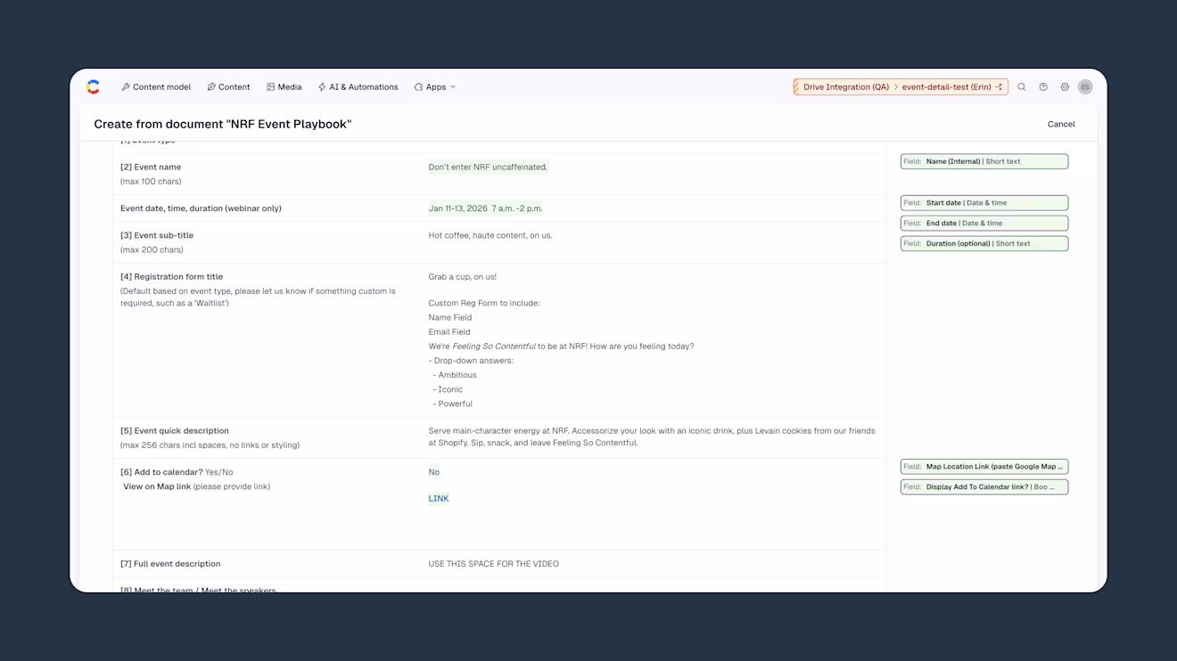Select Drive Integration (QA) space breadcrumb
Screen dimensions: 1177x661
845,87
